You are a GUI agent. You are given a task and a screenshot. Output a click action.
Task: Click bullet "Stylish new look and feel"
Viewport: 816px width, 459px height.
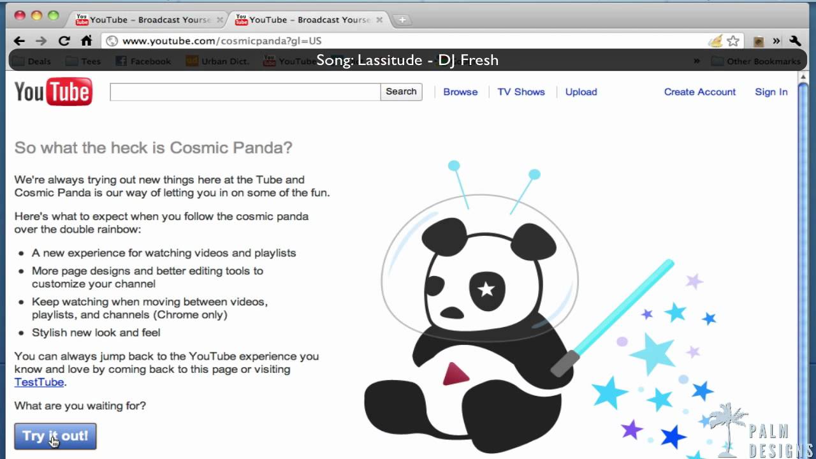tap(96, 333)
